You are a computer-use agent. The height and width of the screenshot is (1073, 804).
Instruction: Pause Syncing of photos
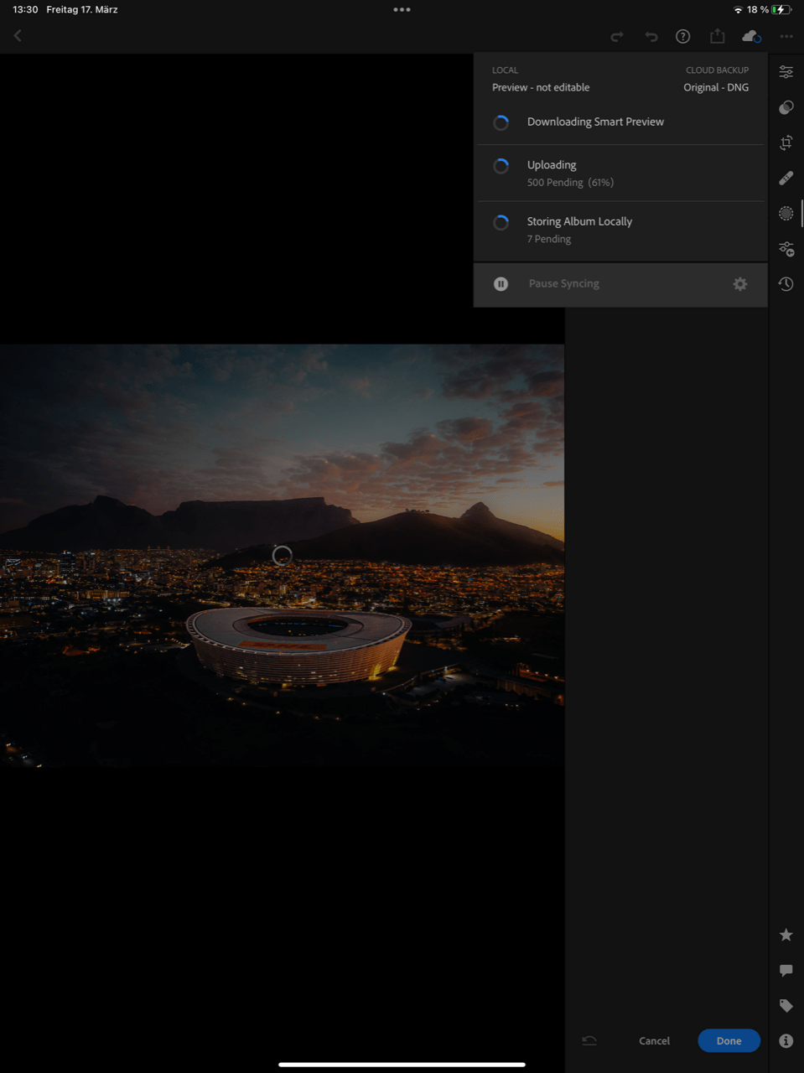click(563, 283)
